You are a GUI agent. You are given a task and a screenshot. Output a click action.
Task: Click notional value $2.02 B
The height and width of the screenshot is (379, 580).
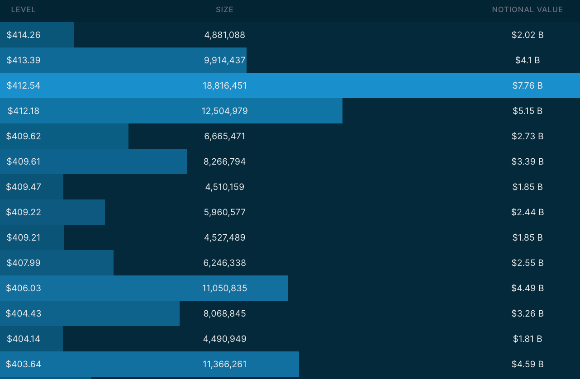[x=528, y=35]
